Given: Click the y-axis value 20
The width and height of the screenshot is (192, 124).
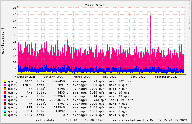Looking at the screenshot, I should coord(14,49).
